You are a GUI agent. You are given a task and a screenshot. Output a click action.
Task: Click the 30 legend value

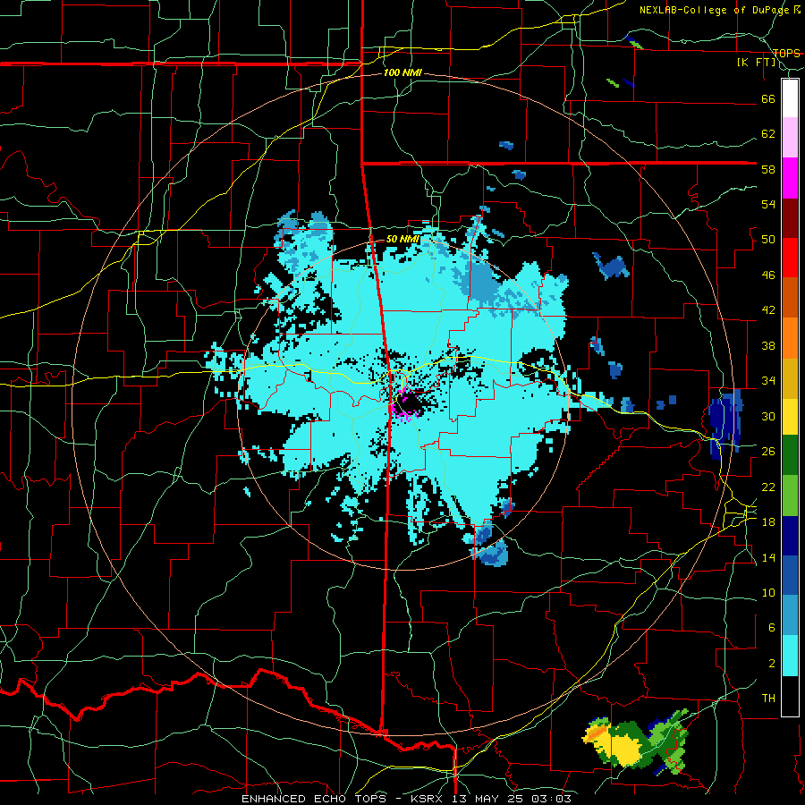768,416
